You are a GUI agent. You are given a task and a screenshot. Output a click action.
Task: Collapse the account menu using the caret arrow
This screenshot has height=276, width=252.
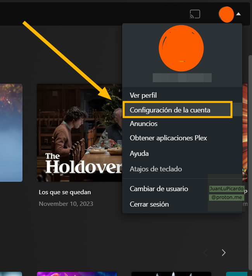[238, 14]
